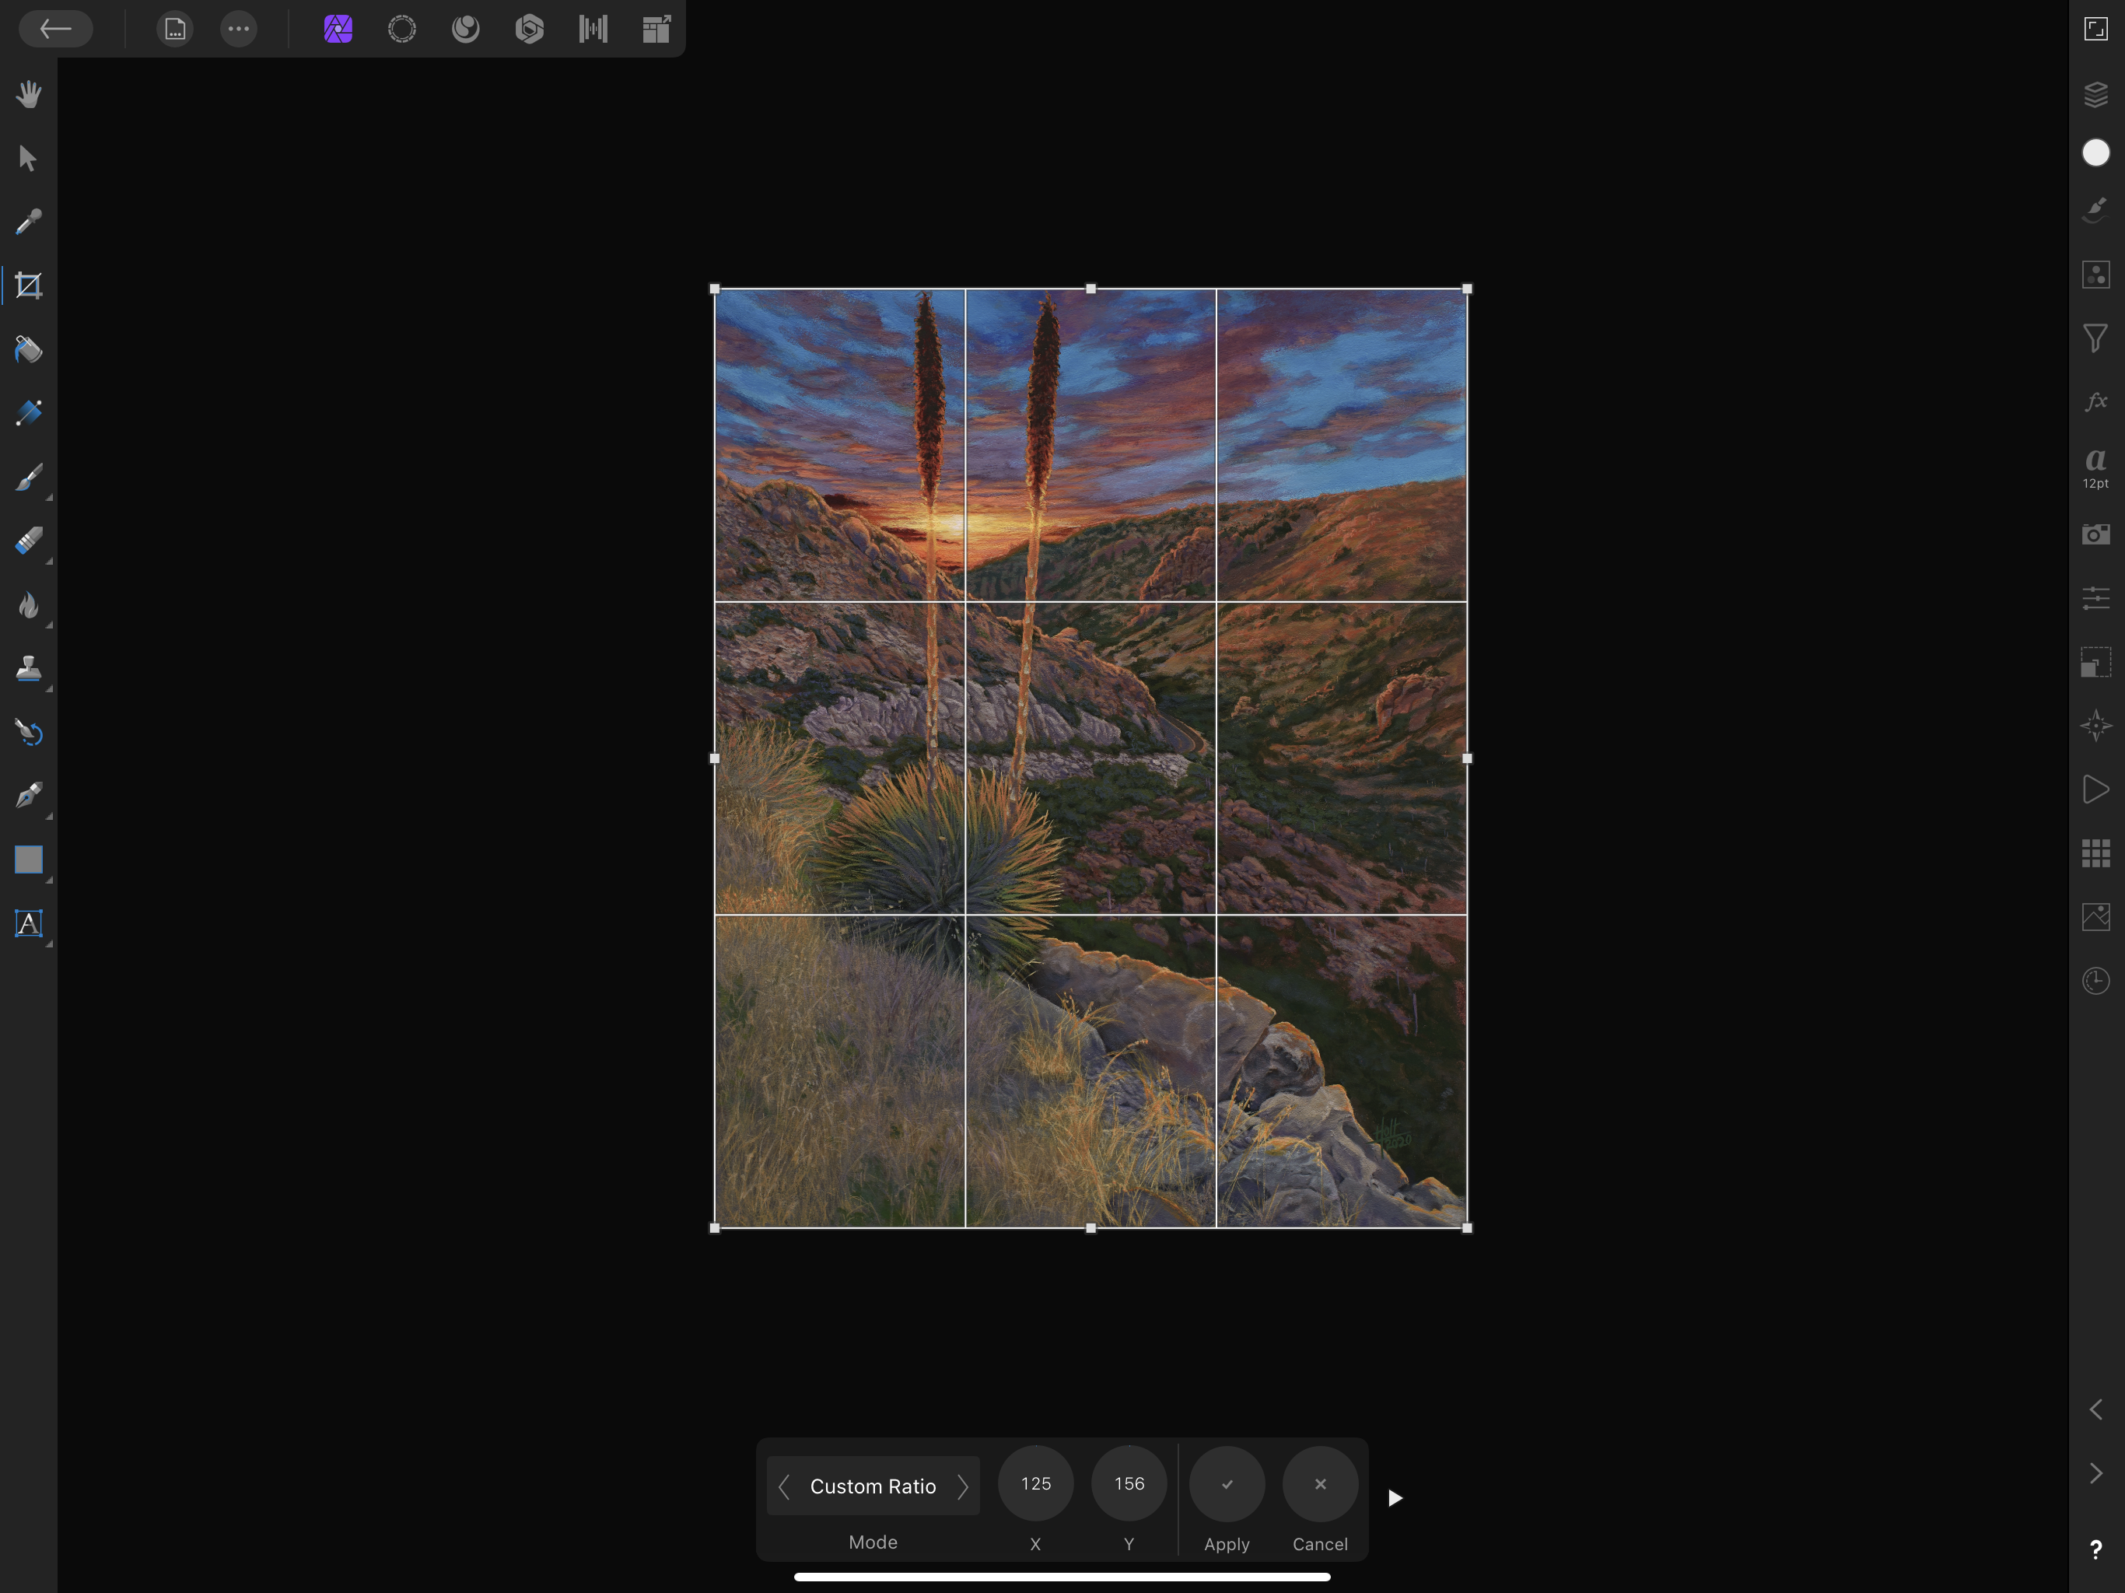Open the Transform studio
Viewport: 2125px width, 1593px height.
click(2095, 662)
